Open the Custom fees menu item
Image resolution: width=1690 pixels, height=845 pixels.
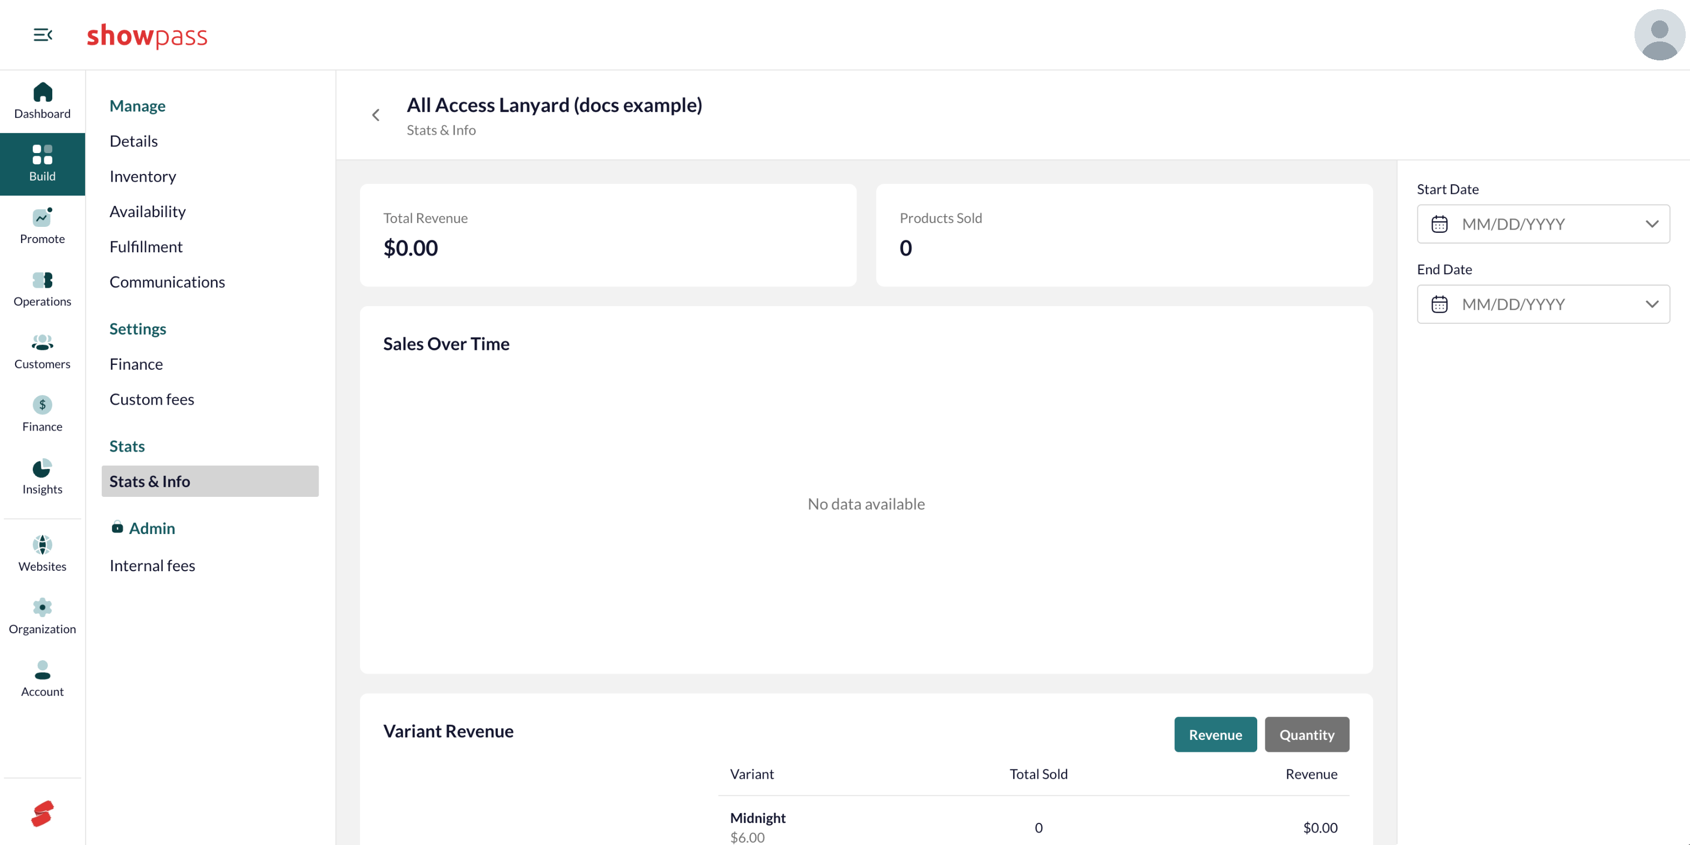click(152, 399)
